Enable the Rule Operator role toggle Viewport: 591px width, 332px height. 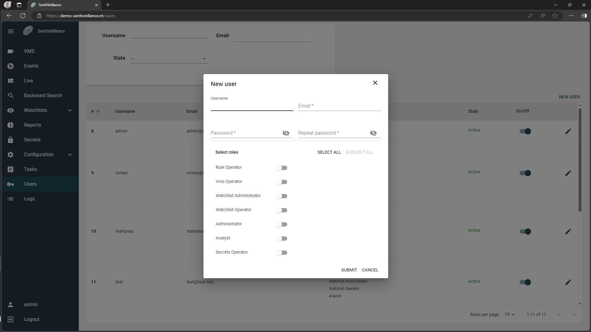(281, 168)
